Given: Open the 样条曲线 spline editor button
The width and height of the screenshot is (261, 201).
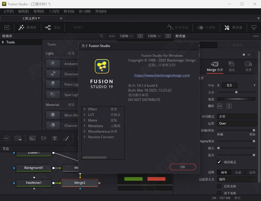Looking at the screenshot, I should (x=177, y=28).
